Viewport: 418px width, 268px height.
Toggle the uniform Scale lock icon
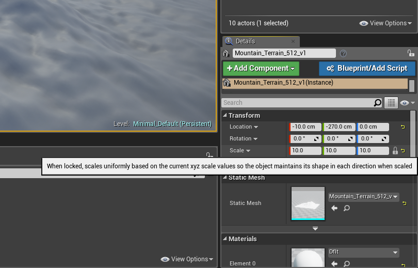pos(395,151)
